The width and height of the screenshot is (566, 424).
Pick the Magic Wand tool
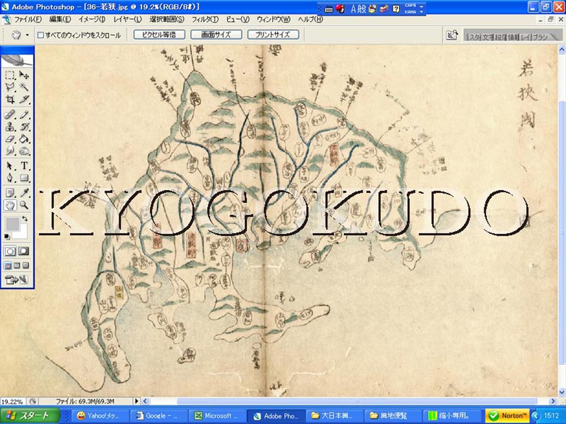[24, 87]
